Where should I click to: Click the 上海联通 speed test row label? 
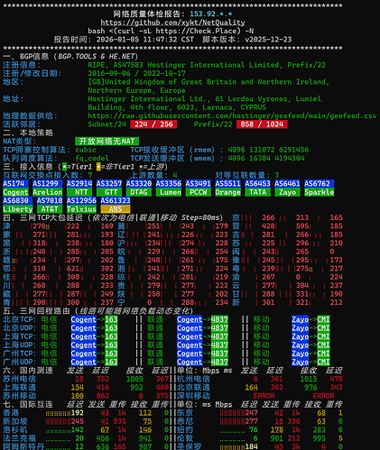[x=19, y=387]
